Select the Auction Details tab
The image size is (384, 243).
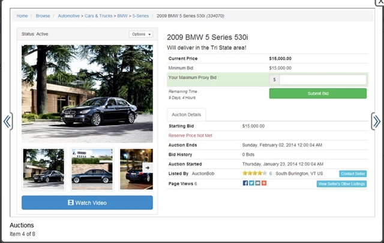(187, 114)
